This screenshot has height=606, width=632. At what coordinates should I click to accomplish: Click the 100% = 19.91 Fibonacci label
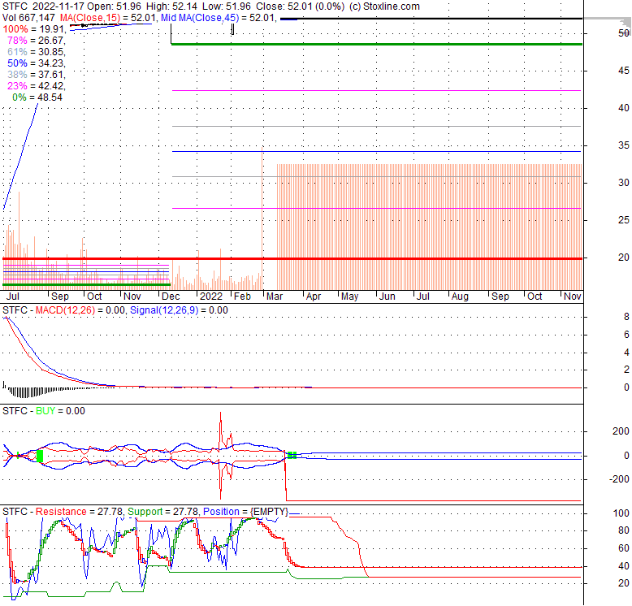pos(34,28)
